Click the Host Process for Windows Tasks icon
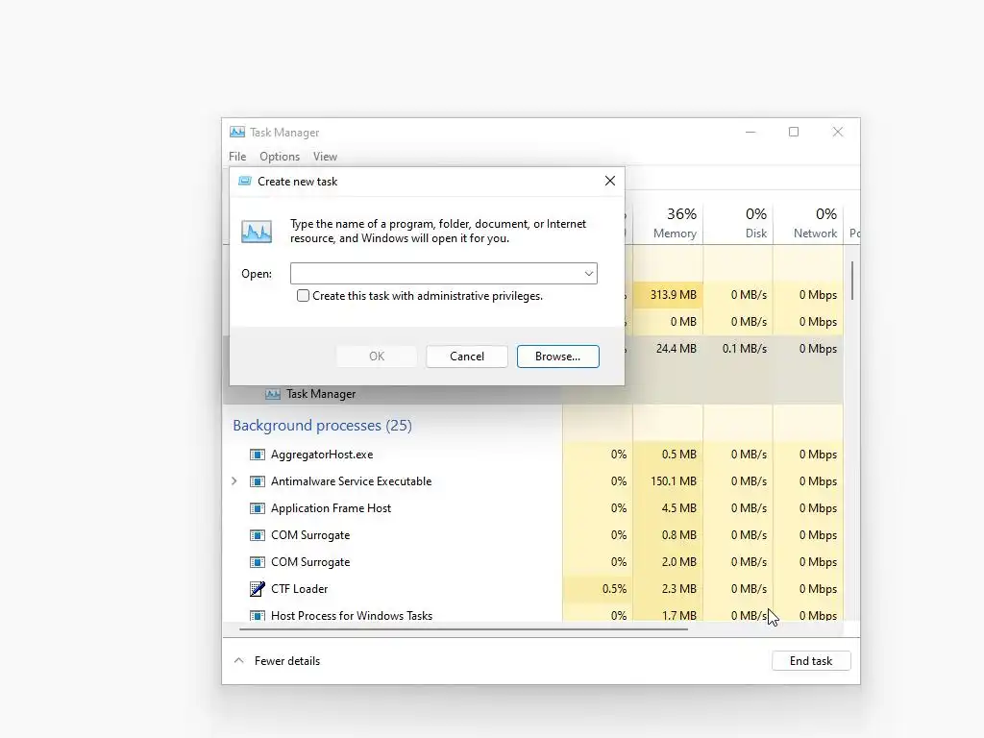Image resolution: width=984 pixels, height=738 pixels. (x=258, y=616)
